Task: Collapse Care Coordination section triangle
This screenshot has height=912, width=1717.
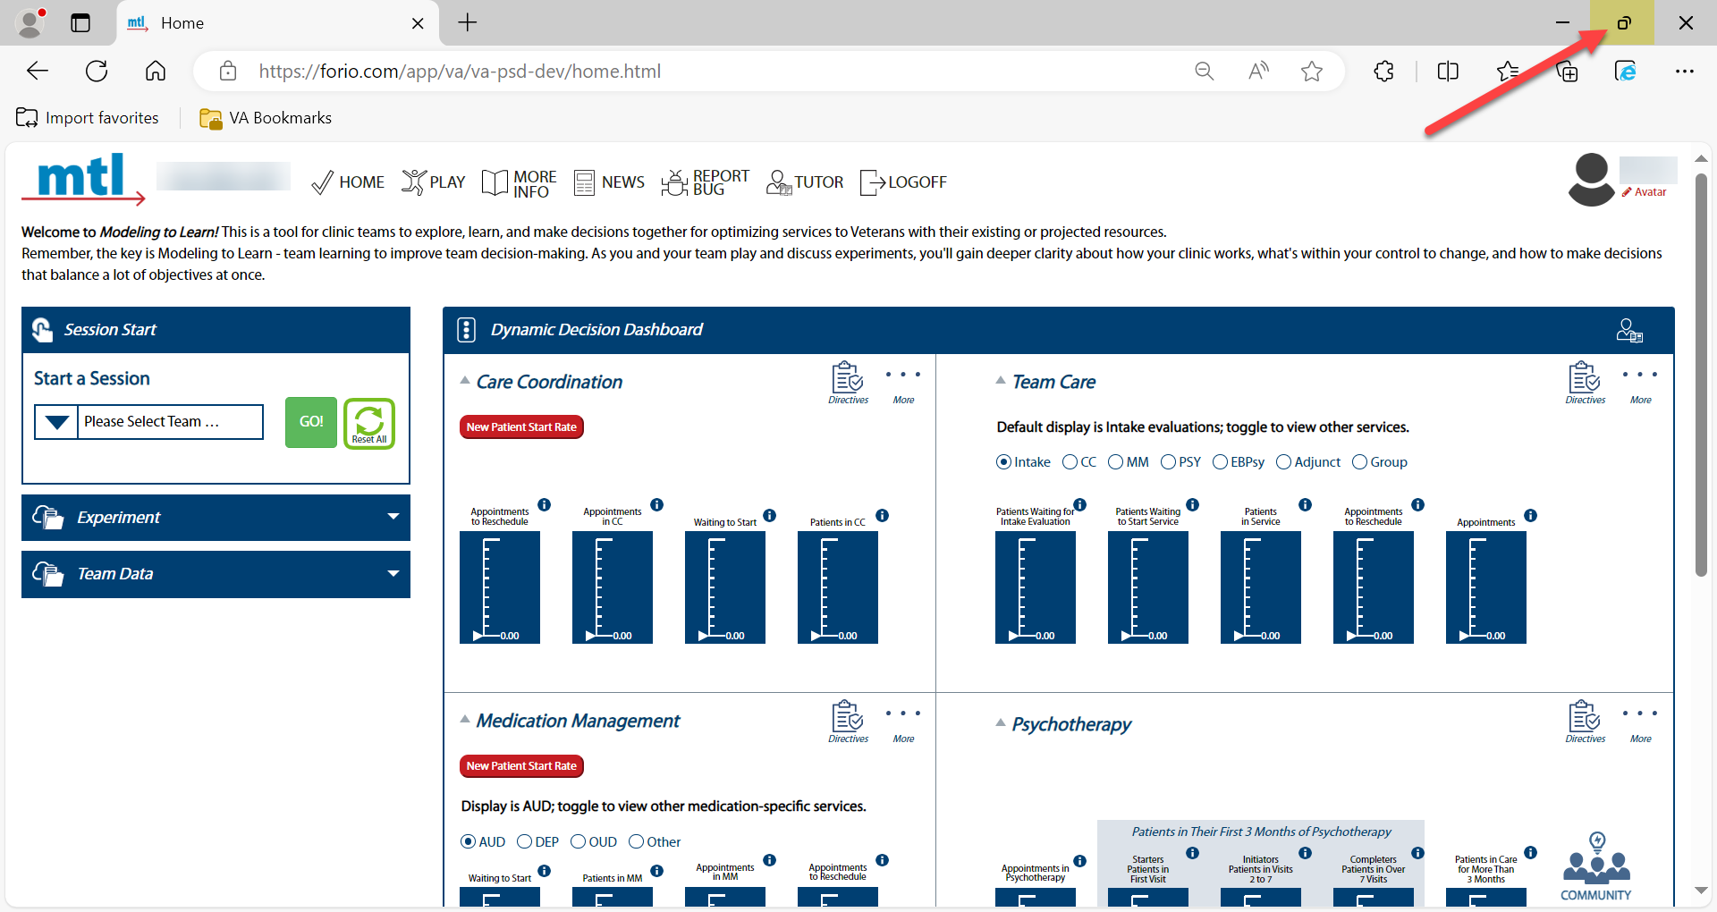Action: (465, 381)
